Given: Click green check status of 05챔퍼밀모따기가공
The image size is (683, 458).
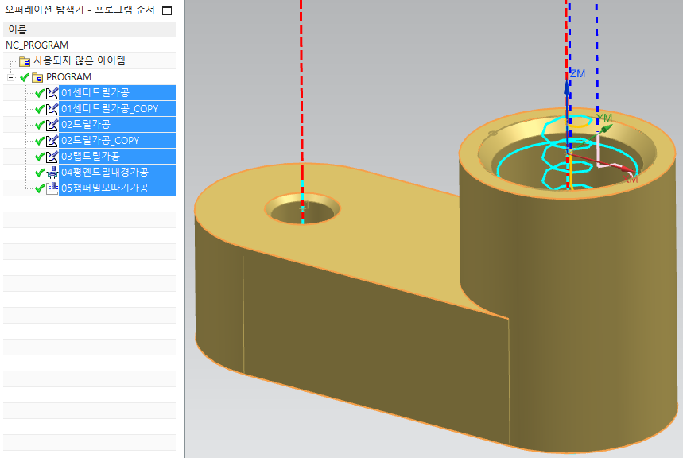Looking at the screenshot, I should [x=40, y=188].
